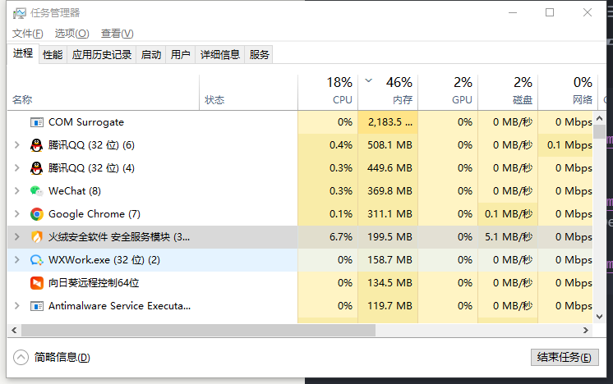
Task: Open the 文件(F) menu
Action: pyautogui.click(x=27, y=34)
